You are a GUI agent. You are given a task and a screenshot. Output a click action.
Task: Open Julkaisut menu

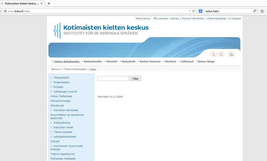[187, 62]
